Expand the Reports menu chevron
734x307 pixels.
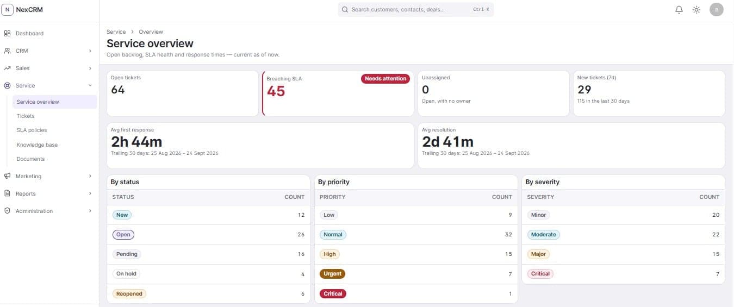(x=90, y=193)
